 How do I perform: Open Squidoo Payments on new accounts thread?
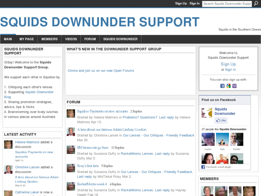(102, 111)
